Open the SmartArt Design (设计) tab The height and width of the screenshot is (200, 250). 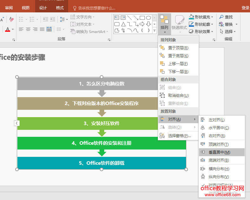pos(43,8)
